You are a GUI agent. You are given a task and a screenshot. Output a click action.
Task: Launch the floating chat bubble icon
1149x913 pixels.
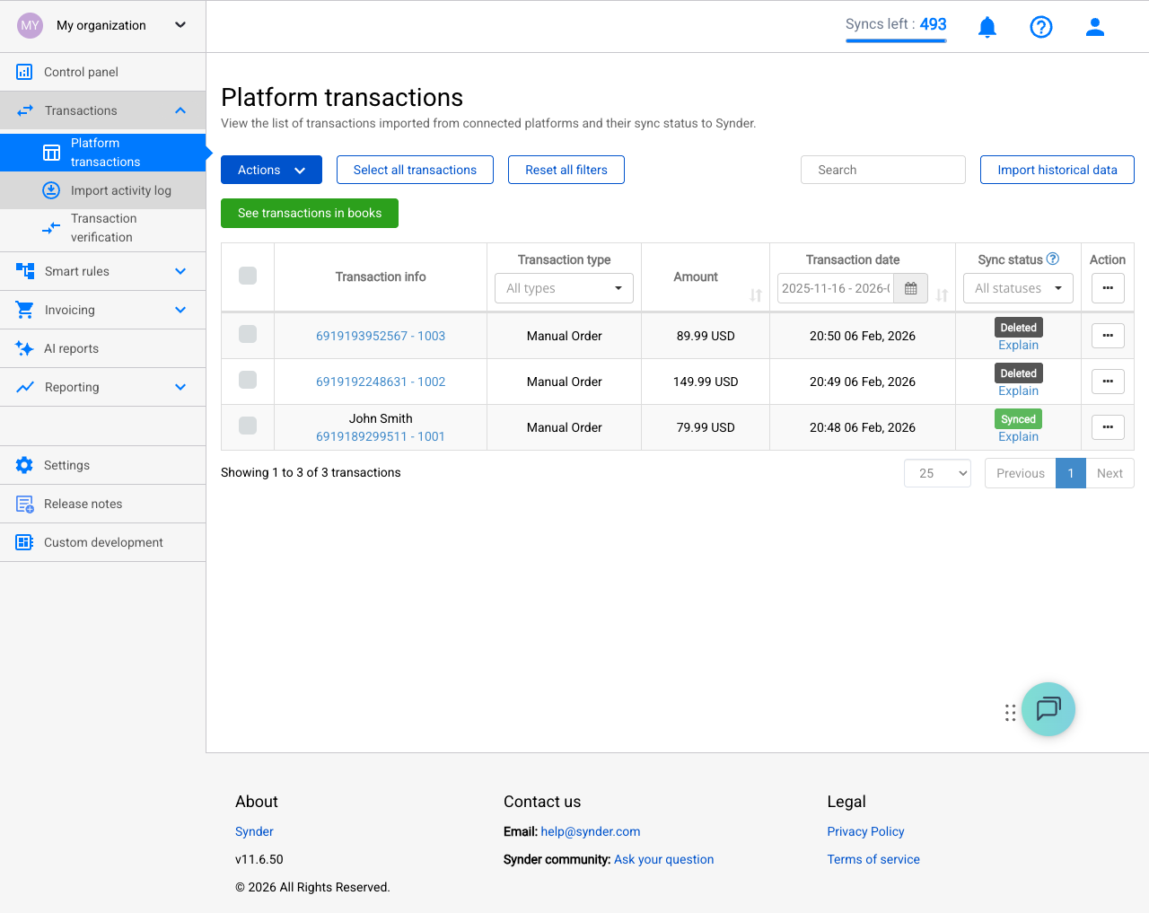point(1048,709)
